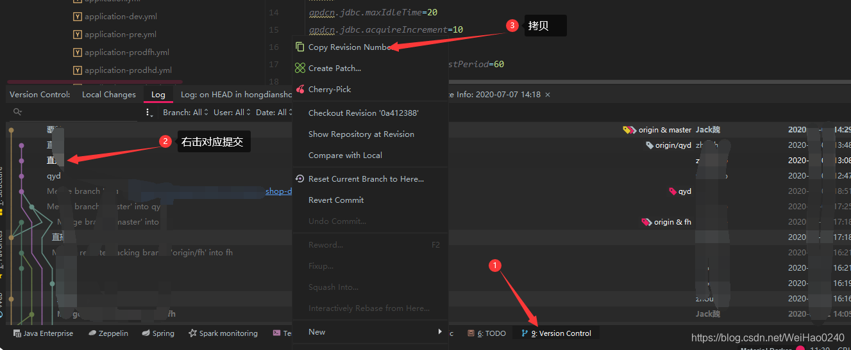Click the search magnifier icon in log

17,112
